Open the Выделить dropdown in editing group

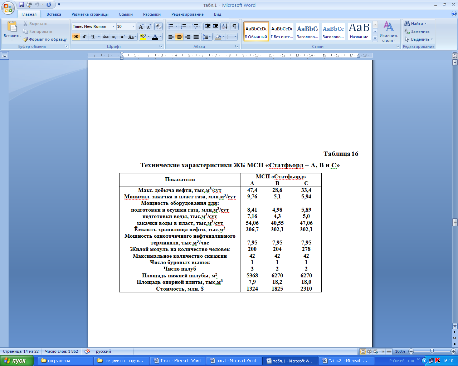point(419,39)
